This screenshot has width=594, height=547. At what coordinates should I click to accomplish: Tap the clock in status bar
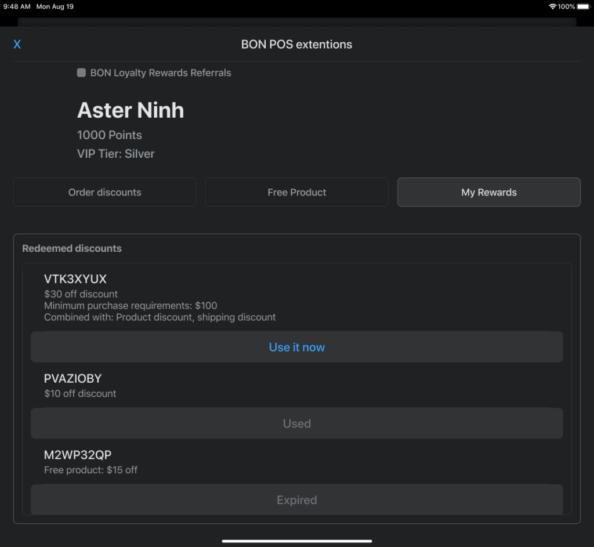tap(17, 6)
